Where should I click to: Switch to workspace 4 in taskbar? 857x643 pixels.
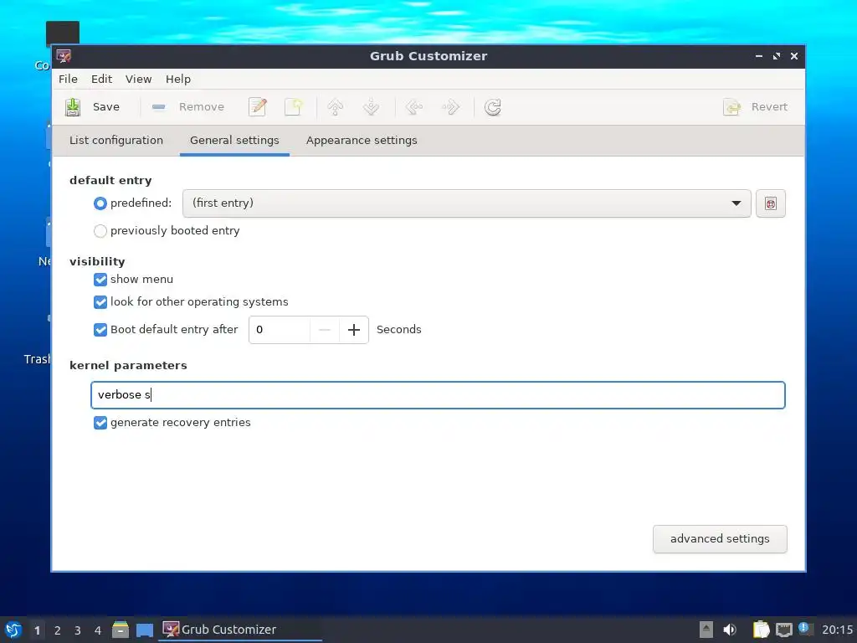tap(98, 630)
